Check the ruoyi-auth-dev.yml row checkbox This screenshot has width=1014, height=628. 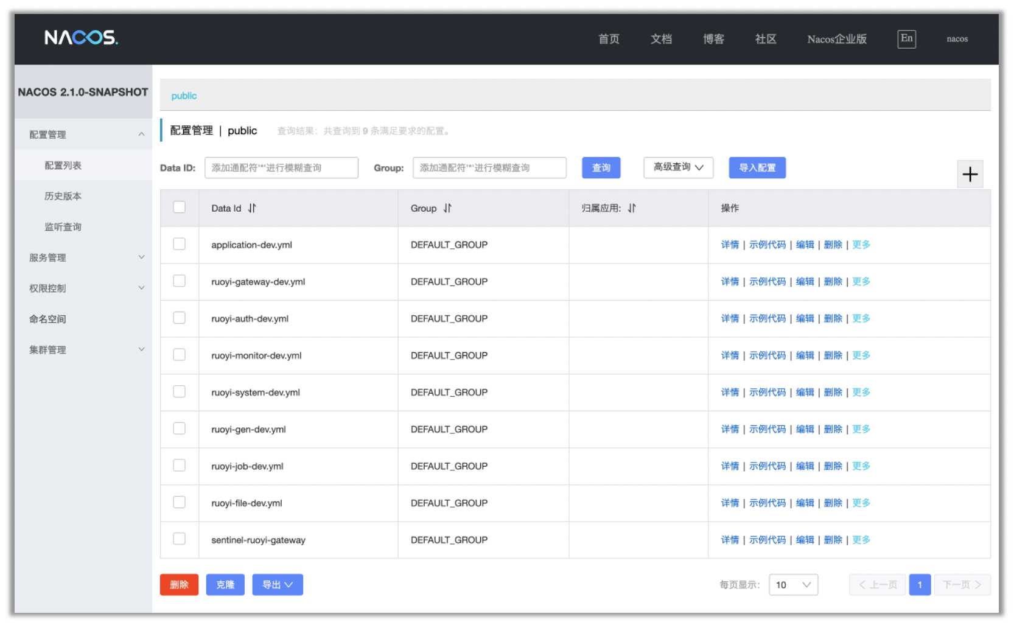pyautogui.click(x=179, y=318)
